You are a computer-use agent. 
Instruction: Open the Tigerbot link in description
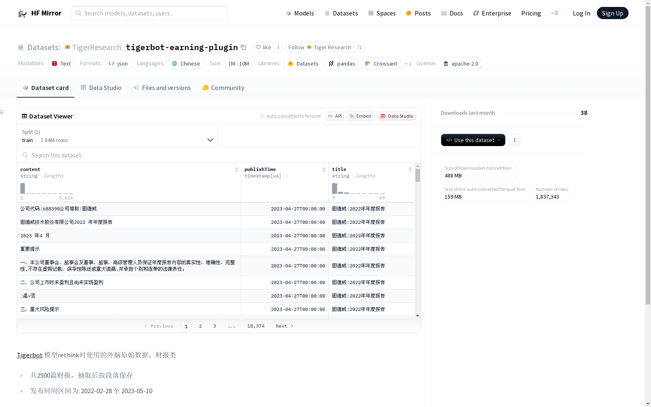[29, 355]
